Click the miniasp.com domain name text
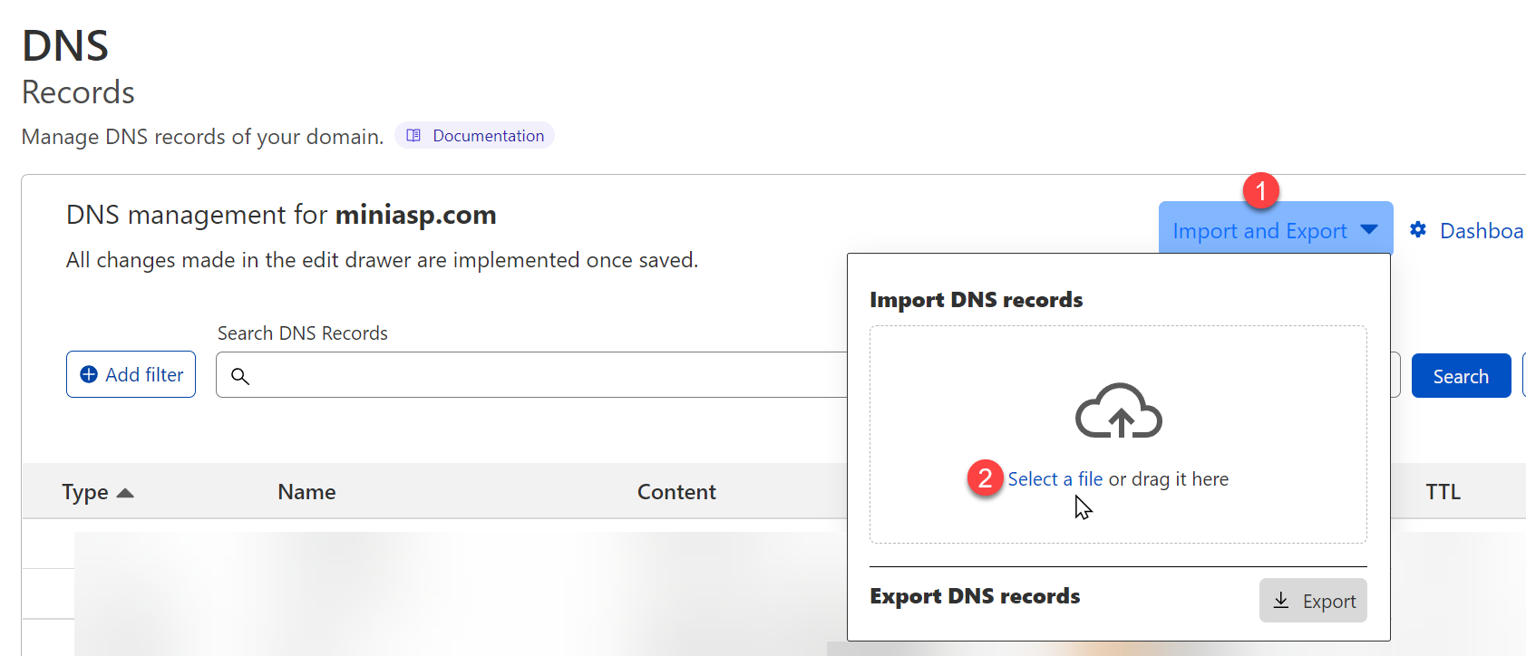This screenshot has height=656, width=1526. [415, 215]
